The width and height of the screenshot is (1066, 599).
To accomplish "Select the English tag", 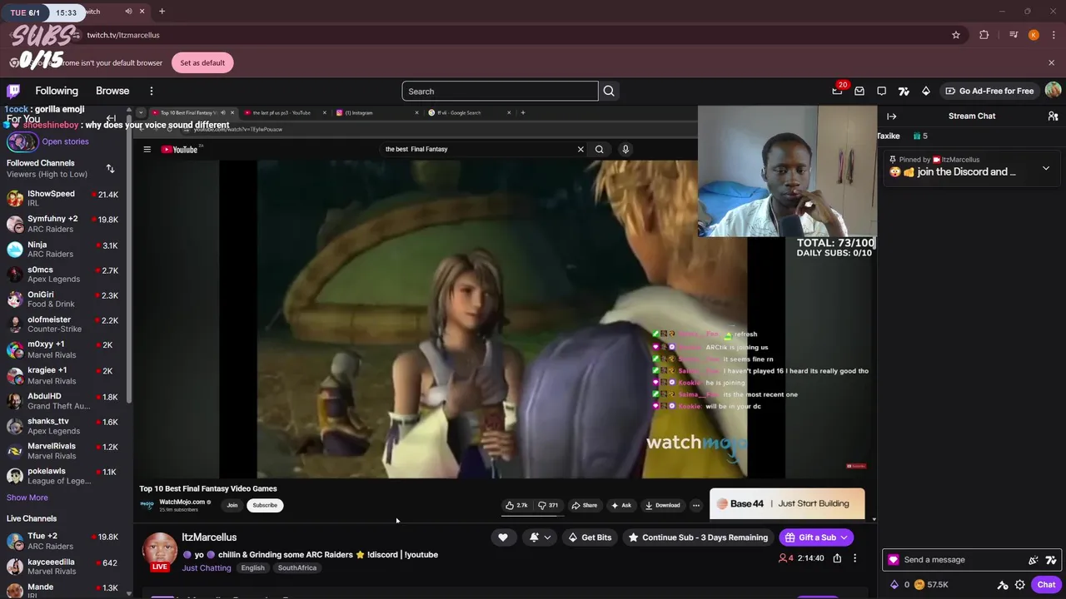I will (252, 568).
